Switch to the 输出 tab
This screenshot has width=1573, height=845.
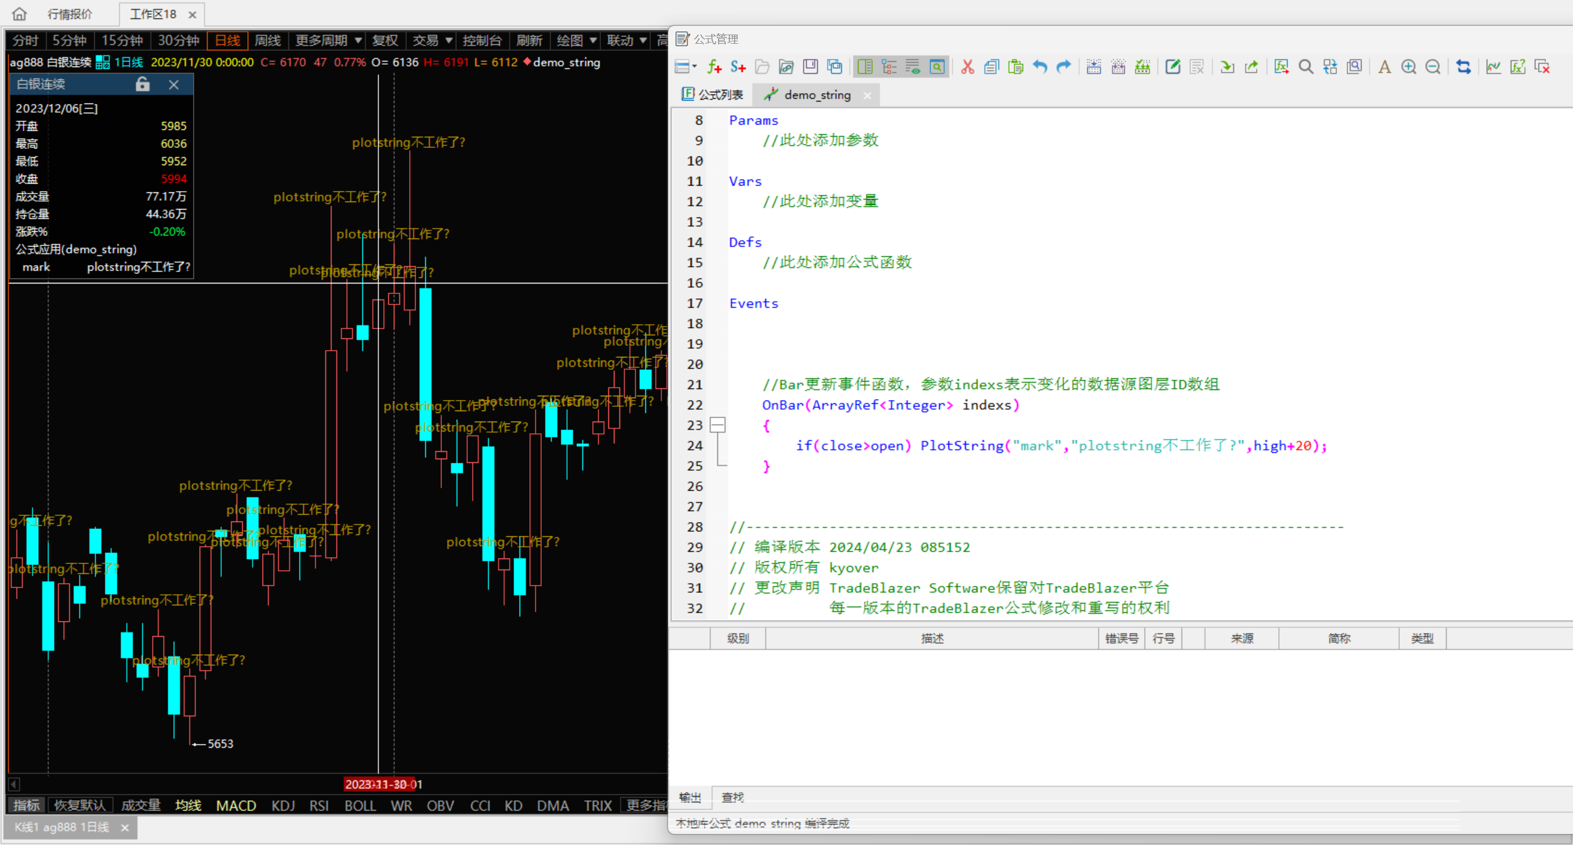click(690, 797)
